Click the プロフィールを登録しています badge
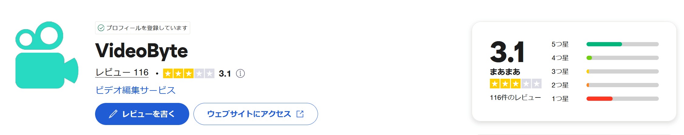684x135 pixels. coord(142,28)
